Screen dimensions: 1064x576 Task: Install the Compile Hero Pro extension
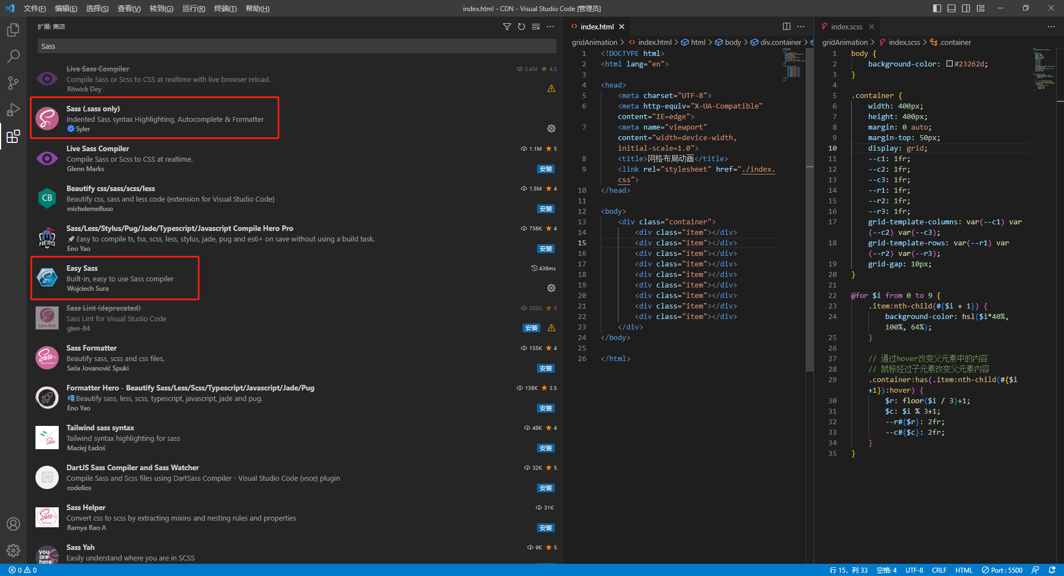point(546,249)
